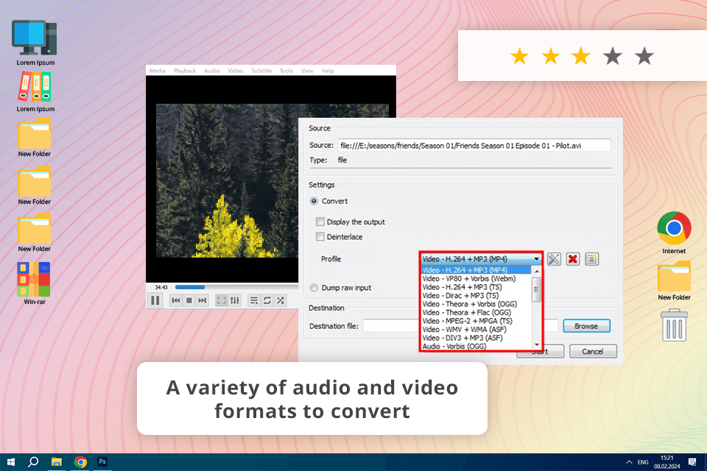The width and height of the screenshot is (707, 471).
Task: Click Cancel in convert dialog
Action: (592, 351)
